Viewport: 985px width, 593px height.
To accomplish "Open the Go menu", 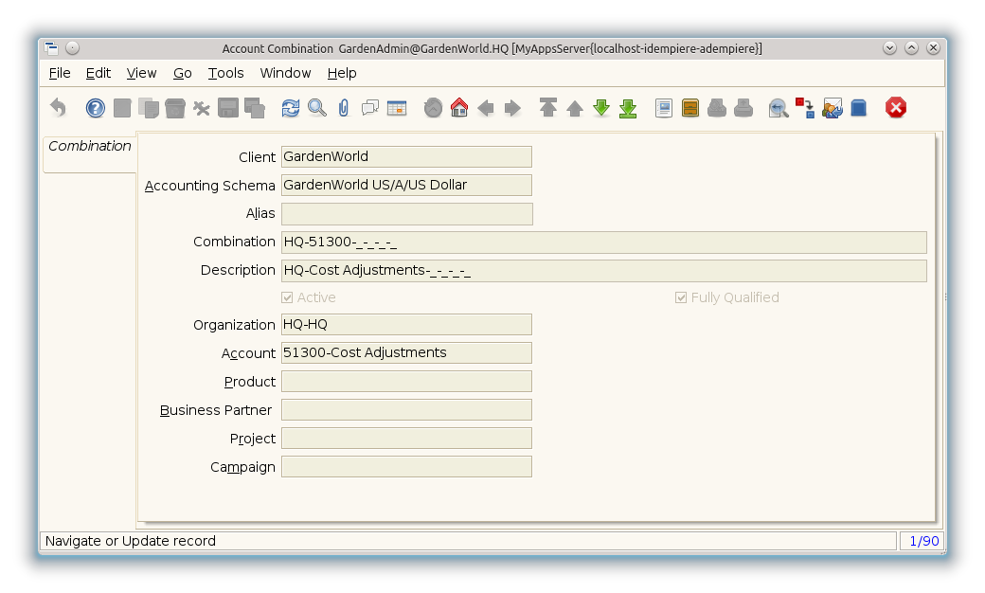I will (182, 73).
